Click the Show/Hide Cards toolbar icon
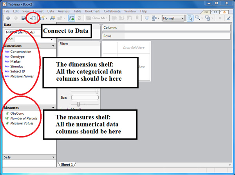 [x=154, y=18]
